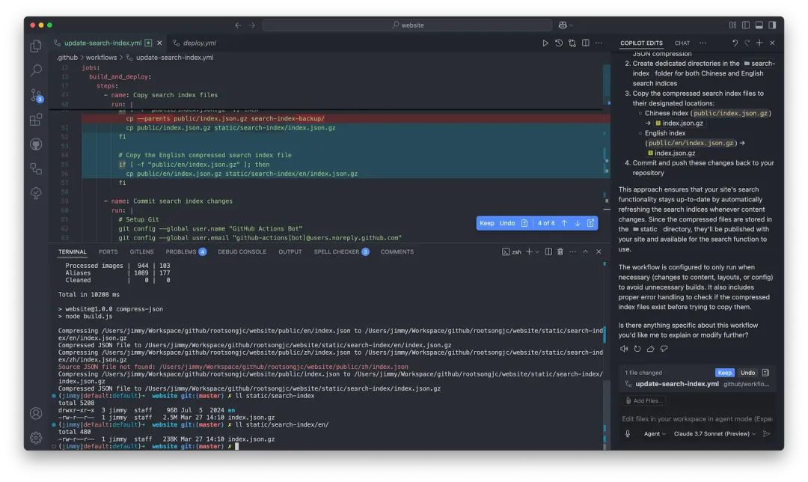Start a new Copilot edit session
808x482 pixels.
759,43
